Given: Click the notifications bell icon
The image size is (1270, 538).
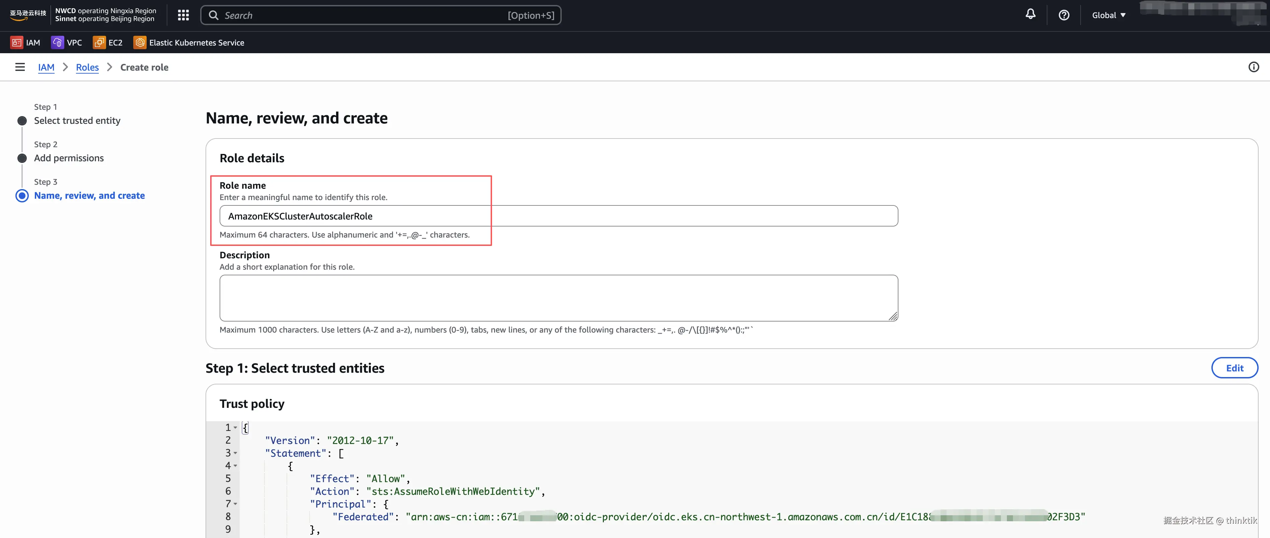Looking at the screenshot, I should (1030, 15).
